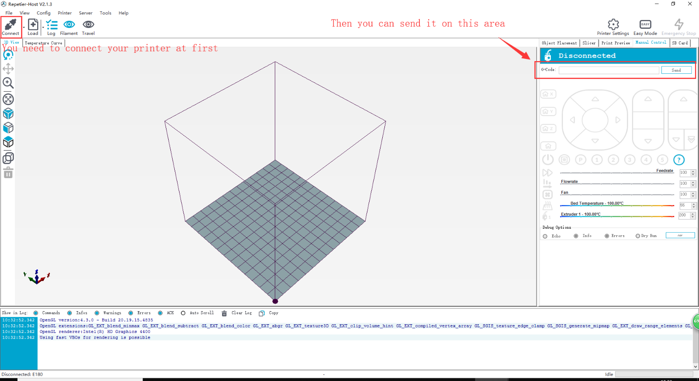Click the Clear Log button
This screenshot has width=699, height=381.
coord(237,313)
